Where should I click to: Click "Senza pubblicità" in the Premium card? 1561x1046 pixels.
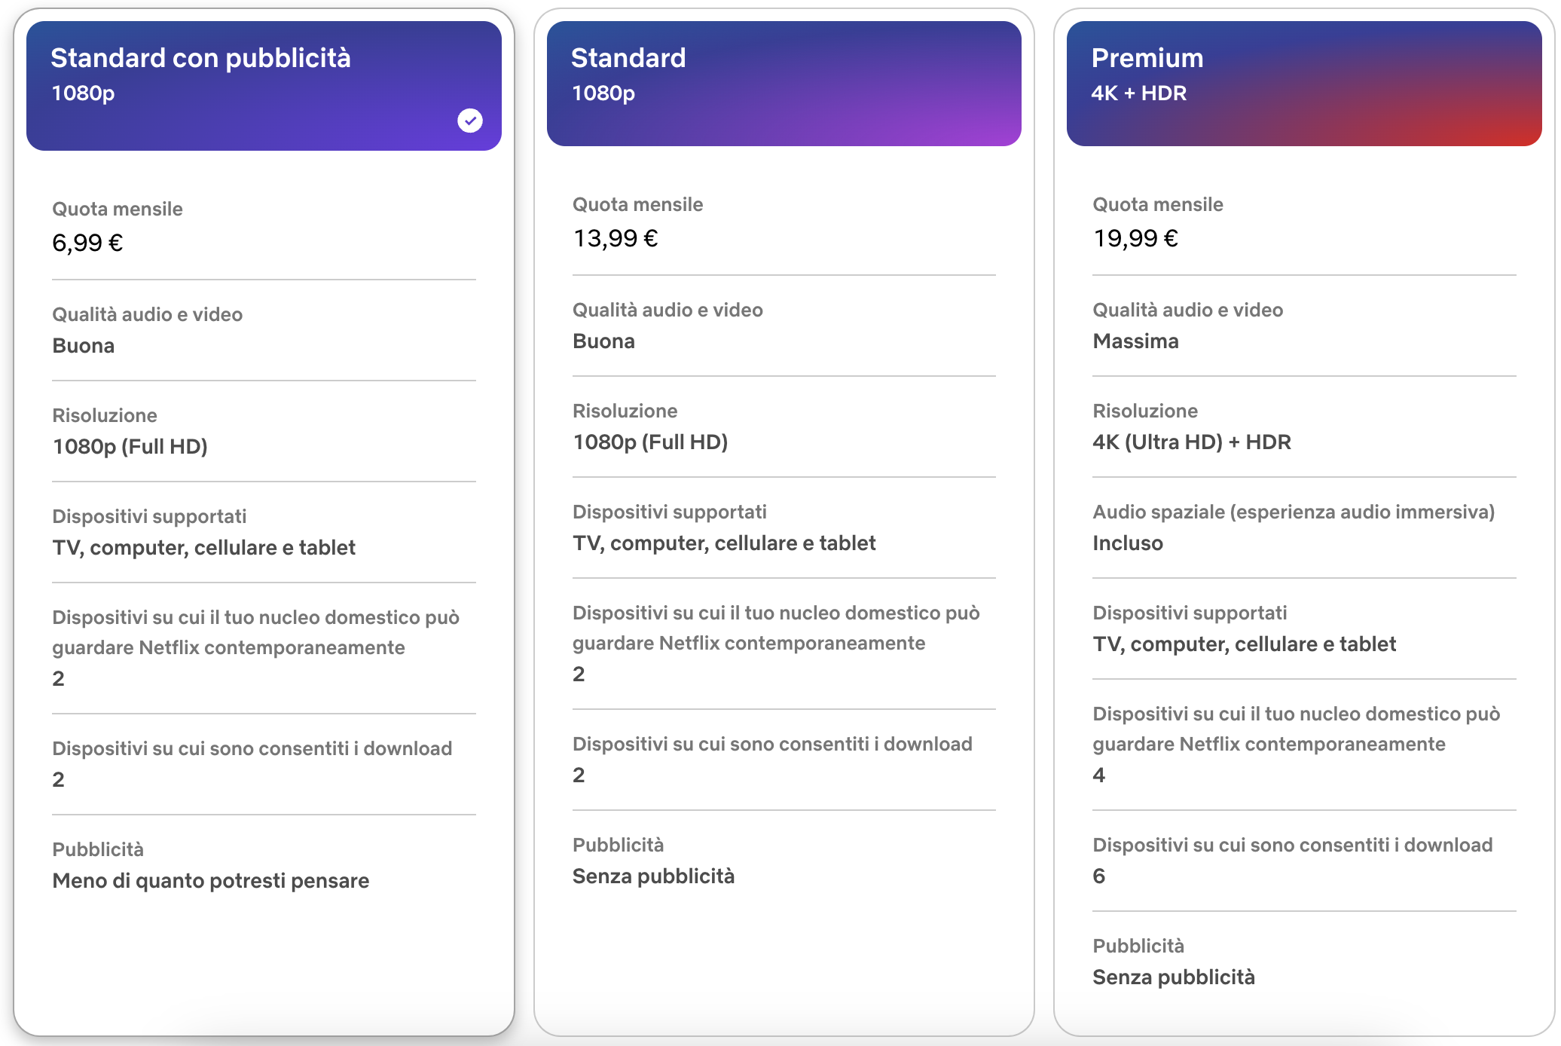[x=1173, y=977]
